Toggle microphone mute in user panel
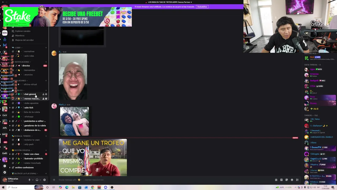 (29, 180)
